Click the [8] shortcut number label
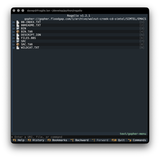160x158 pixels. point(142,44)
